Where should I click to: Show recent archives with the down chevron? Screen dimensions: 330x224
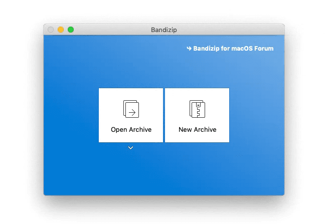[x=130, y=148]
